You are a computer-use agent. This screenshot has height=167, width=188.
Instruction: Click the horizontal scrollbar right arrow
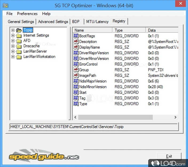tap(175, 117)
